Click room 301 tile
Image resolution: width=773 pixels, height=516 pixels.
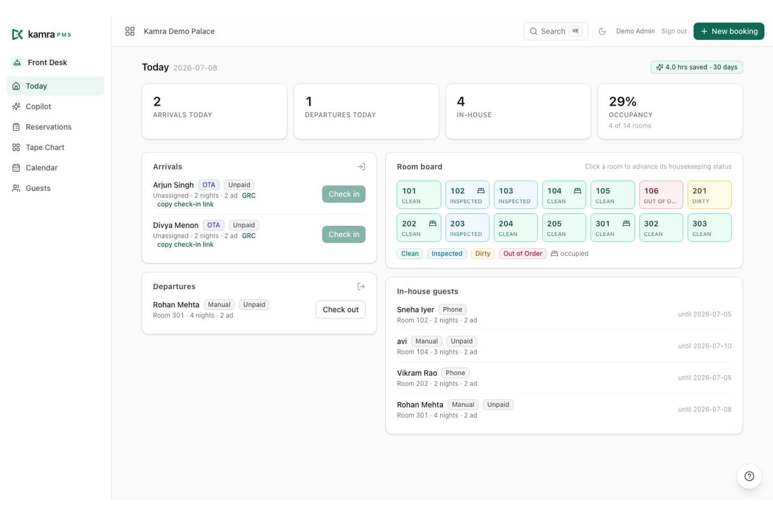point(613,227)
